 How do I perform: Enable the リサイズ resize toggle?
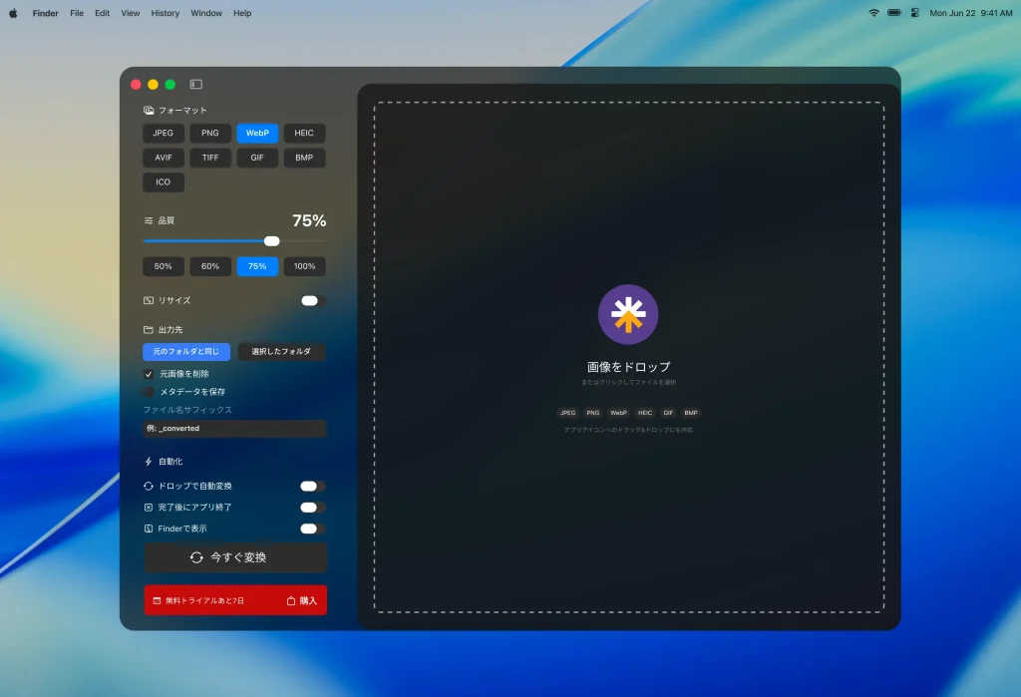point(312,300)
